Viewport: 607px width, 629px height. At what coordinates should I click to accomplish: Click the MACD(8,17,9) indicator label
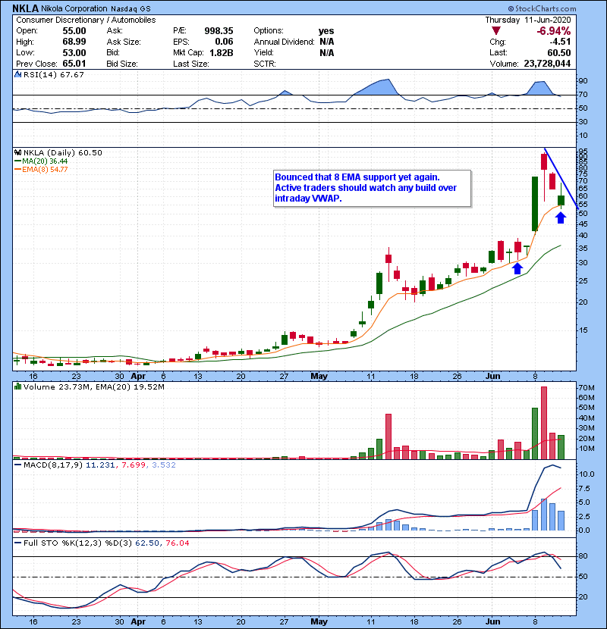coord(54,465)
